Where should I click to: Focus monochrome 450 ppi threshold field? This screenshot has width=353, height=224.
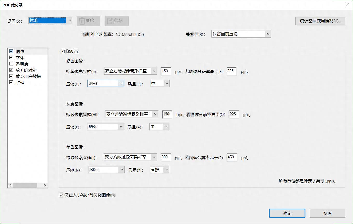tap(232, 157)
